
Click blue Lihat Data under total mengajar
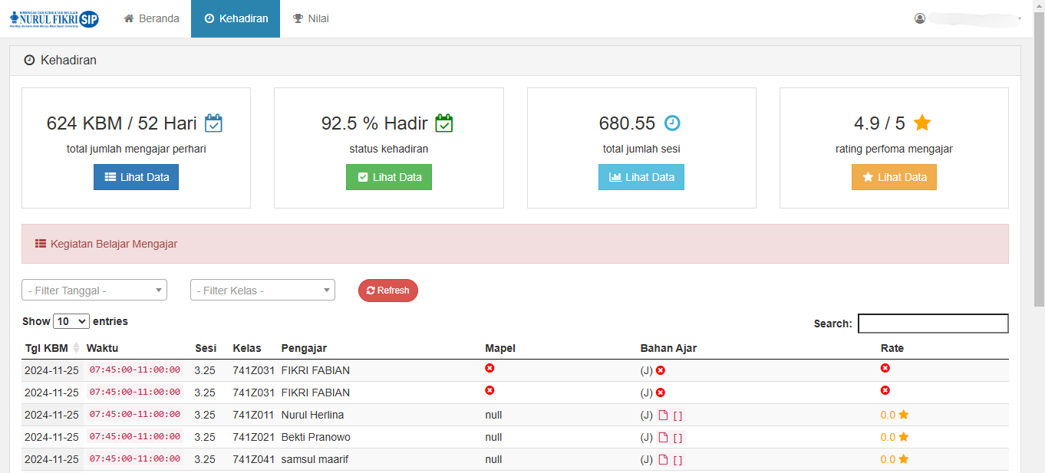tap(136, 177)
